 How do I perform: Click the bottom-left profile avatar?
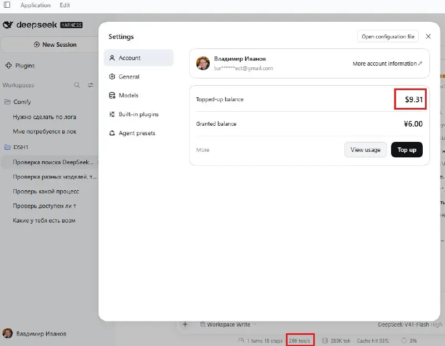click(8, 334)
